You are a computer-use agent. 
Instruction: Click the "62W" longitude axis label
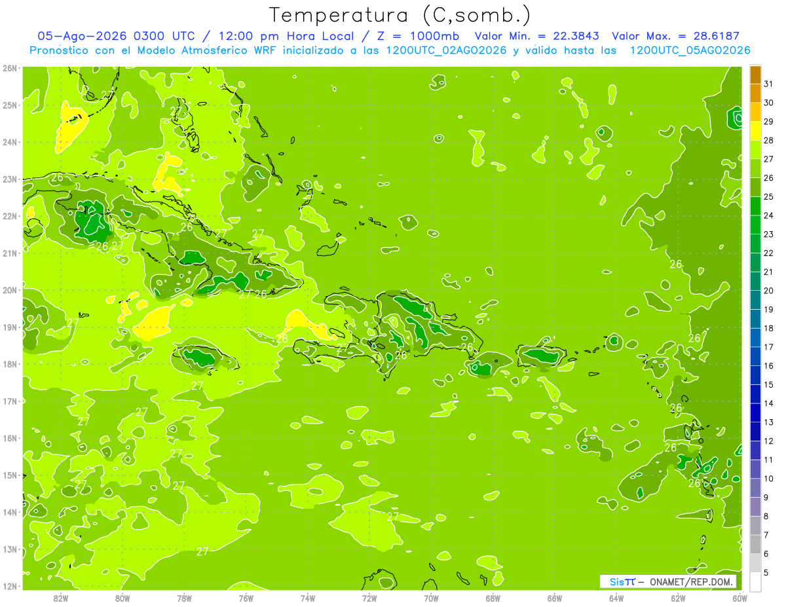click(x=678, y=598)
